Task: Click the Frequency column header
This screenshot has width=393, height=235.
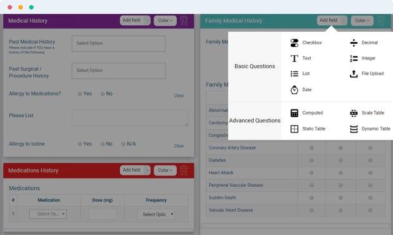Action: click(156, 200)
